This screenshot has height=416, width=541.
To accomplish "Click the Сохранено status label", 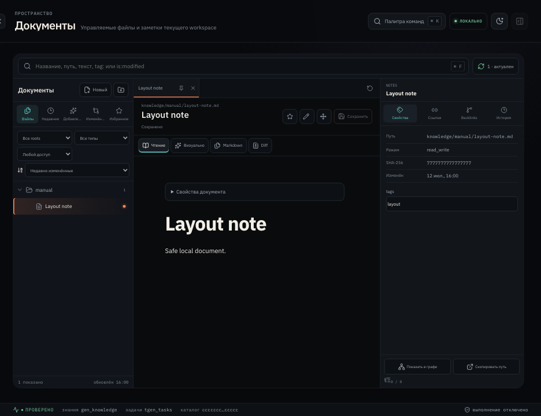I will (152, 127).
